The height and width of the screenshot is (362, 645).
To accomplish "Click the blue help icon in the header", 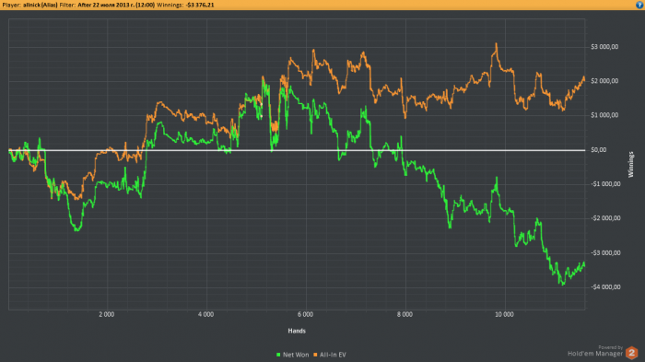I will 640,5.
